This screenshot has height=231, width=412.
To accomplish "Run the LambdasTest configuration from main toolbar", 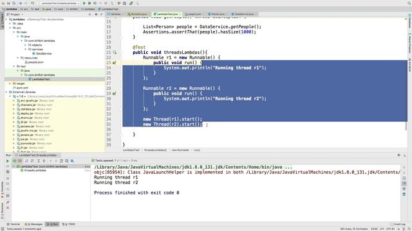I will (x=84, y=3).
